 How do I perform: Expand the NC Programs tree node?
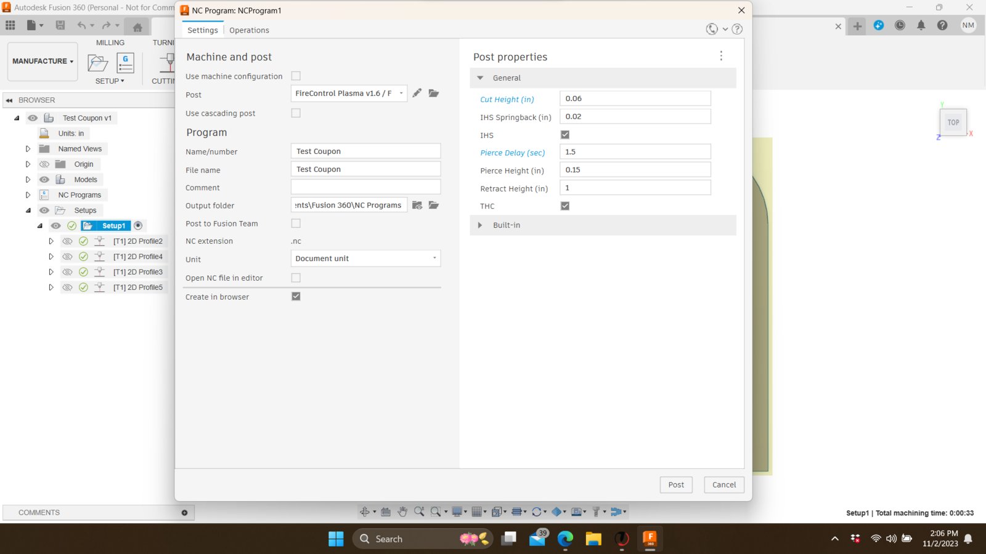pos(28,195)
